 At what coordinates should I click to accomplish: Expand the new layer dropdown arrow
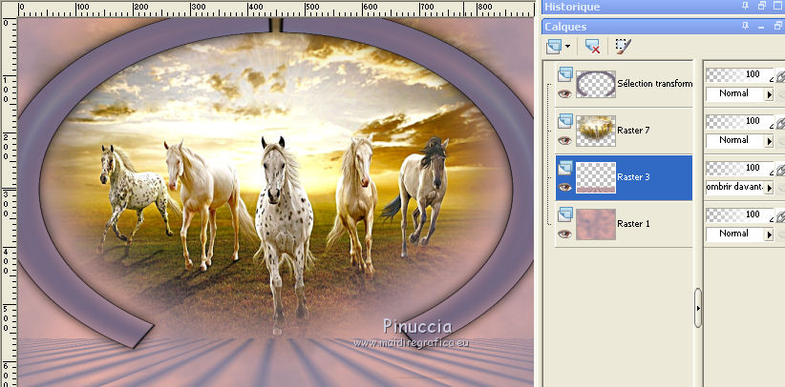[x=567, y=47]
